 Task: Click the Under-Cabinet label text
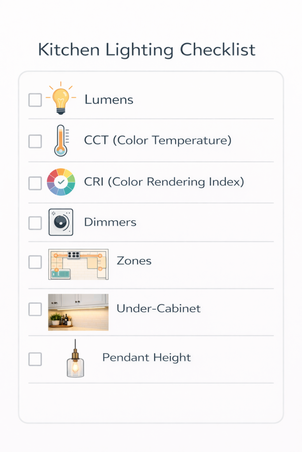coord(158,309)
